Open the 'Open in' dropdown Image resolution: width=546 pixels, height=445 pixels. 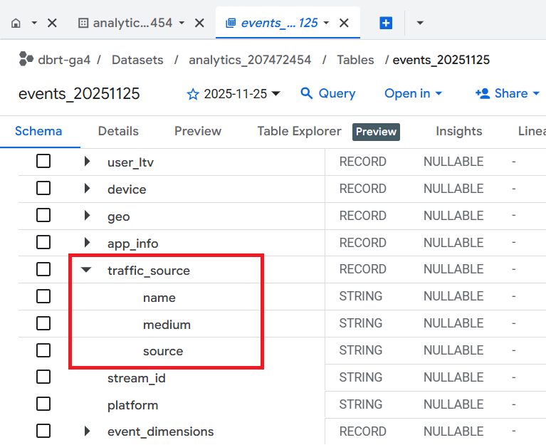(x=413, y=93)
